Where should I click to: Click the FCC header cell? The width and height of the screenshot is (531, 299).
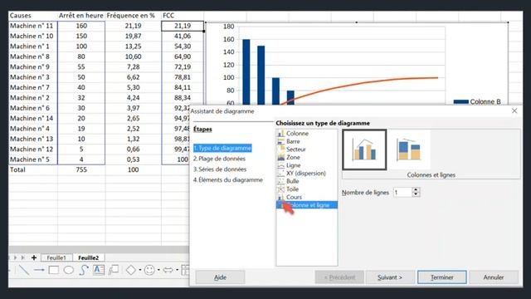tap(183, 16)
